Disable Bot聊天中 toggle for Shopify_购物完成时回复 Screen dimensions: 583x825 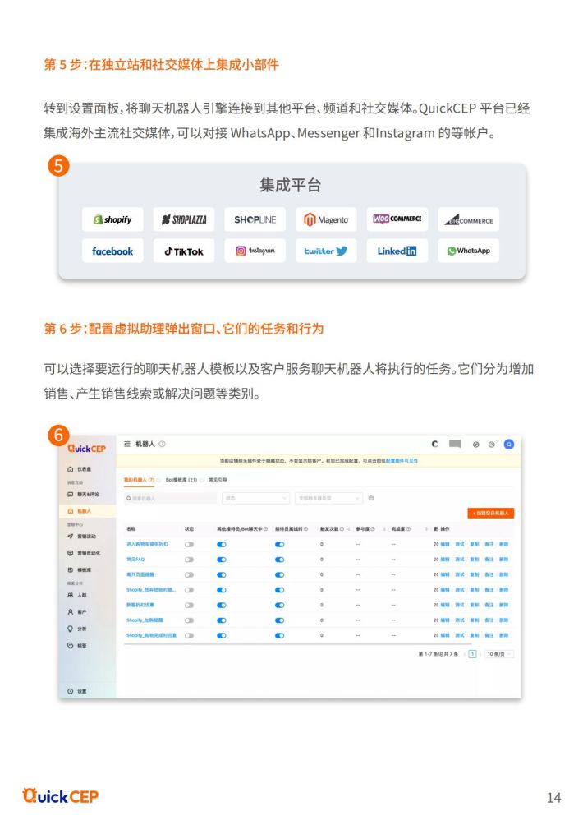(222, 636)
